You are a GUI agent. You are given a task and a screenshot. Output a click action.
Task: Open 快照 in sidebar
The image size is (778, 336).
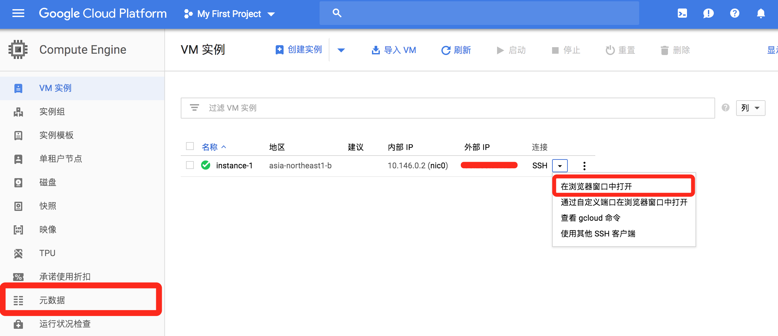tap(82, 206)
